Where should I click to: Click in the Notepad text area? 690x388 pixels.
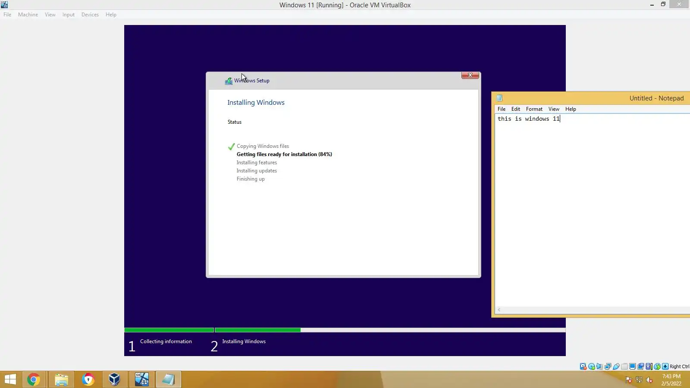point(593,210)
